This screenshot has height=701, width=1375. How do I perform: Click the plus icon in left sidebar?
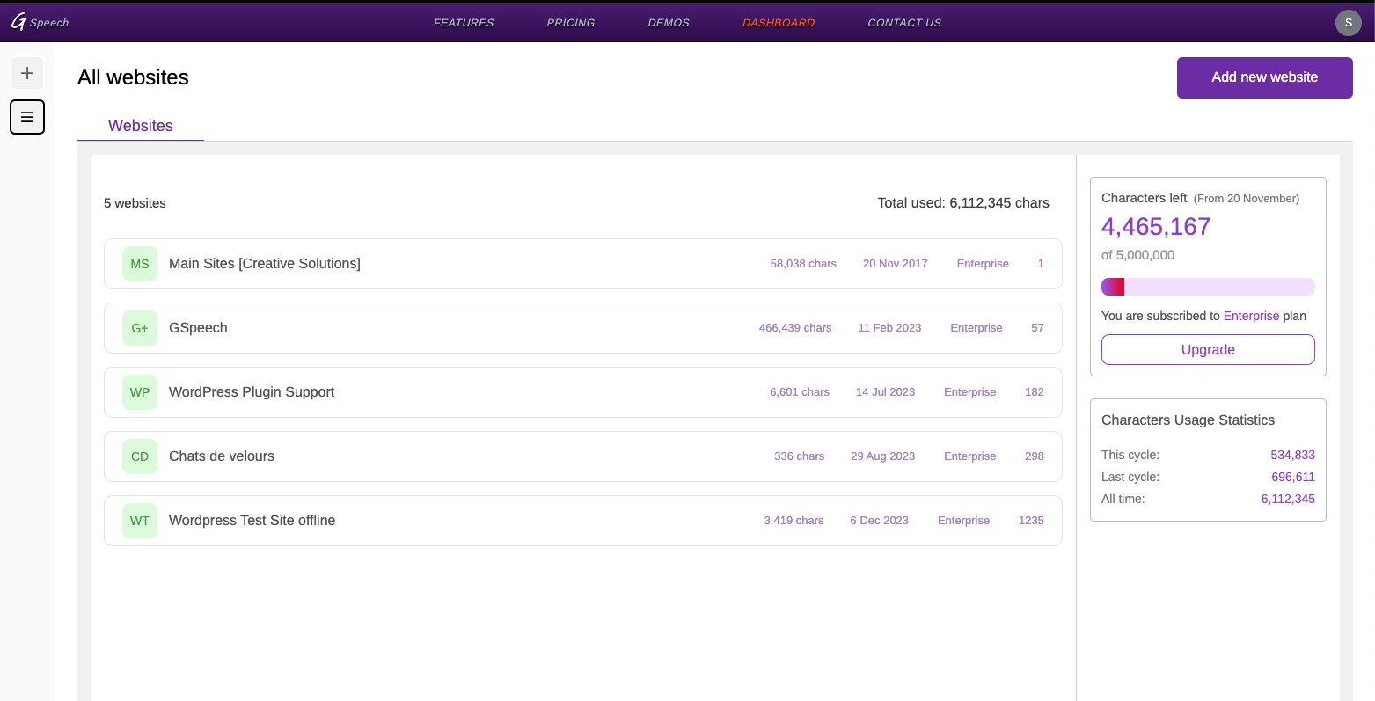[27, 73]
